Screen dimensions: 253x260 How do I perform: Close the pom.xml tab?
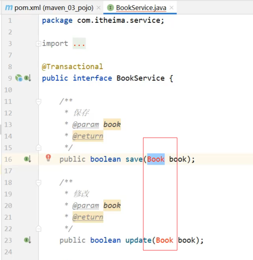[x=98, y=8]
